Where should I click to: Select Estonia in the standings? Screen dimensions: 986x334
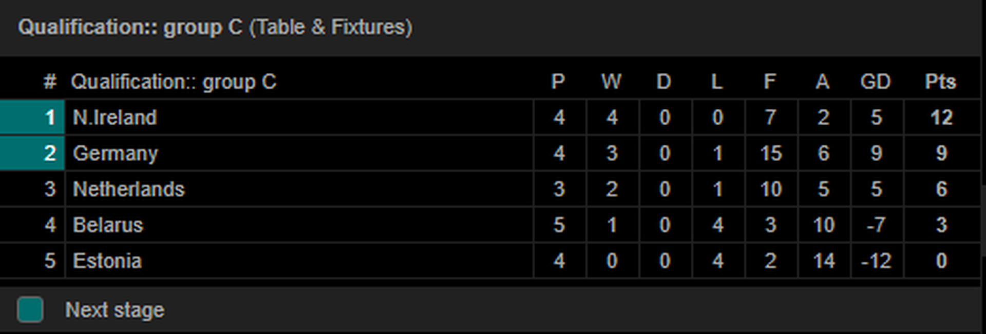coord(107,261)
